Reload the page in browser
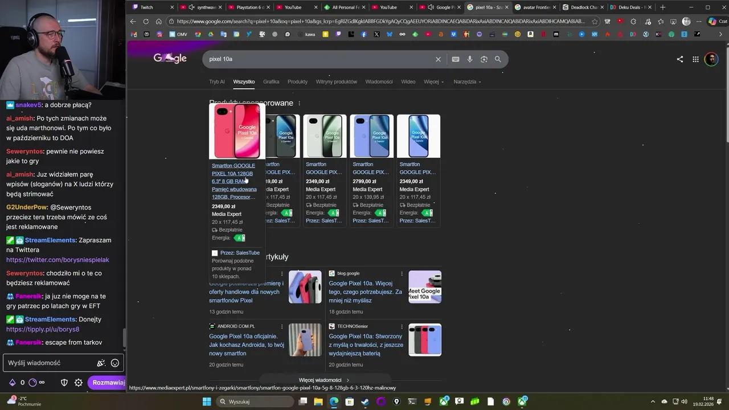The height and width of the screenshot is (410, 729). pos(146,22)
